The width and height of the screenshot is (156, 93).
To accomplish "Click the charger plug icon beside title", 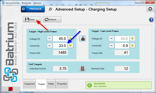I will [50, 9].
